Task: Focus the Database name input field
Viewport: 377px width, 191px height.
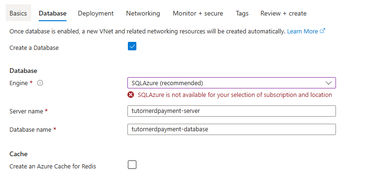Action: 231,129
